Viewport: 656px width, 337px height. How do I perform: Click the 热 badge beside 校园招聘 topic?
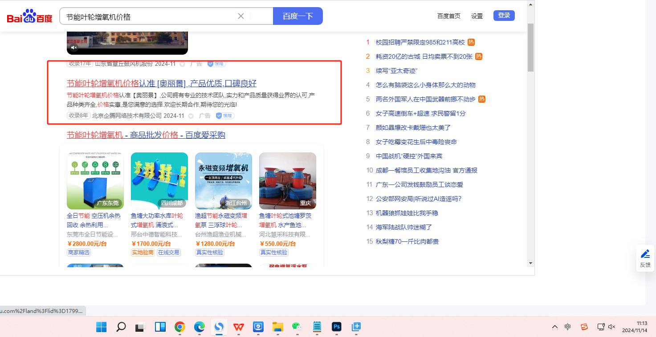pos(471,42)
